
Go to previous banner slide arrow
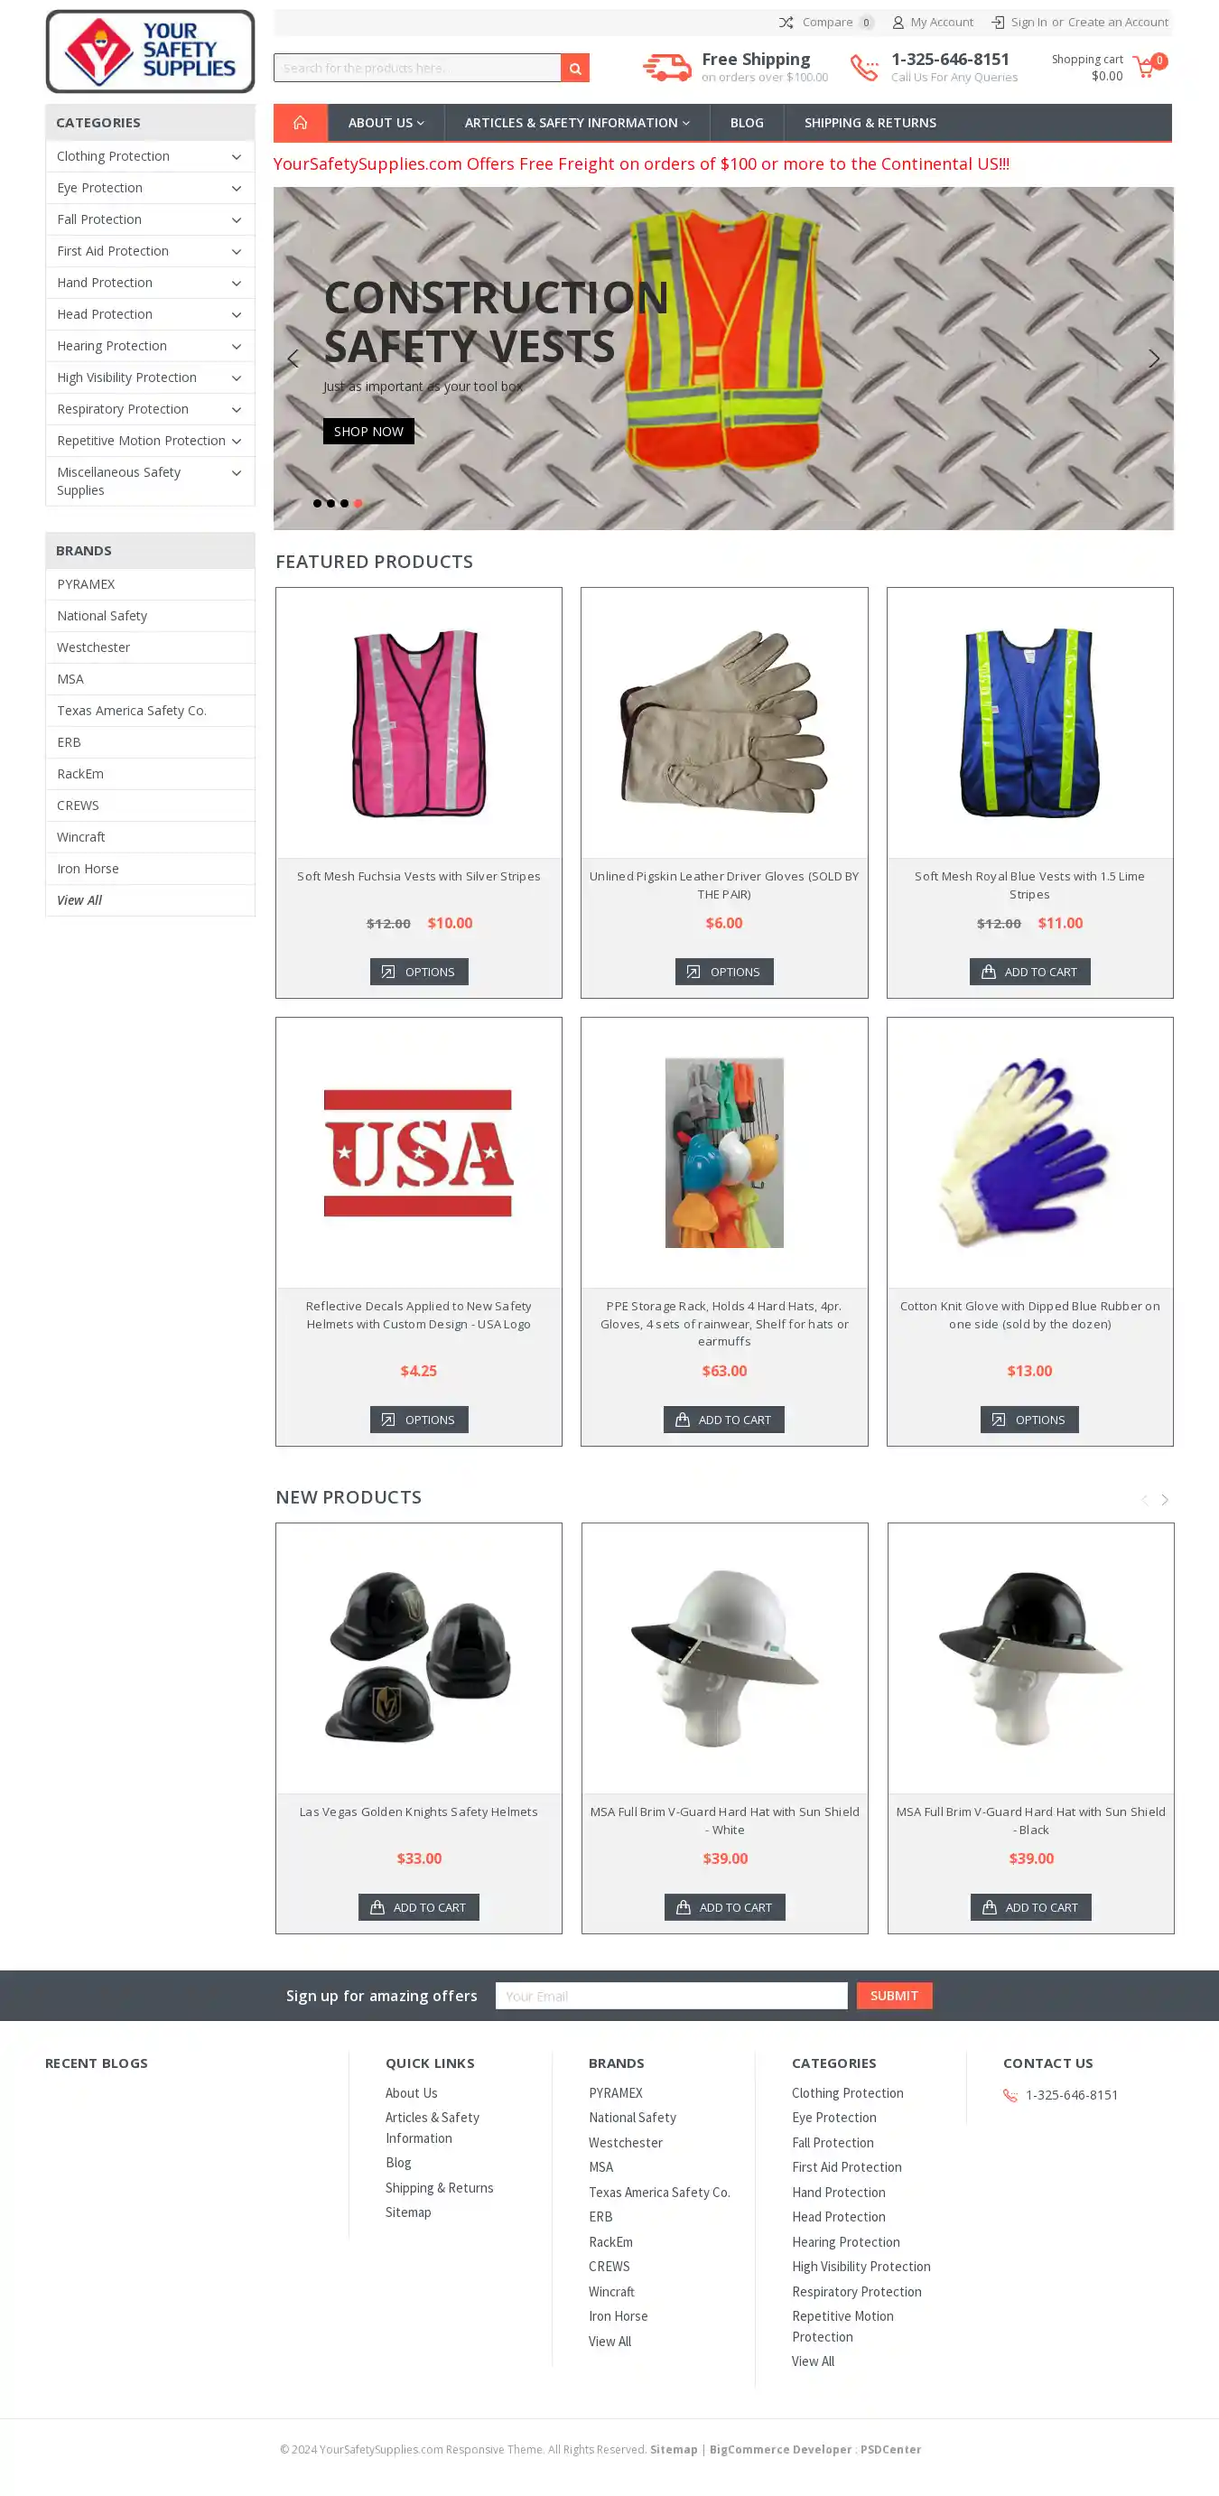(x=293, y=359)
